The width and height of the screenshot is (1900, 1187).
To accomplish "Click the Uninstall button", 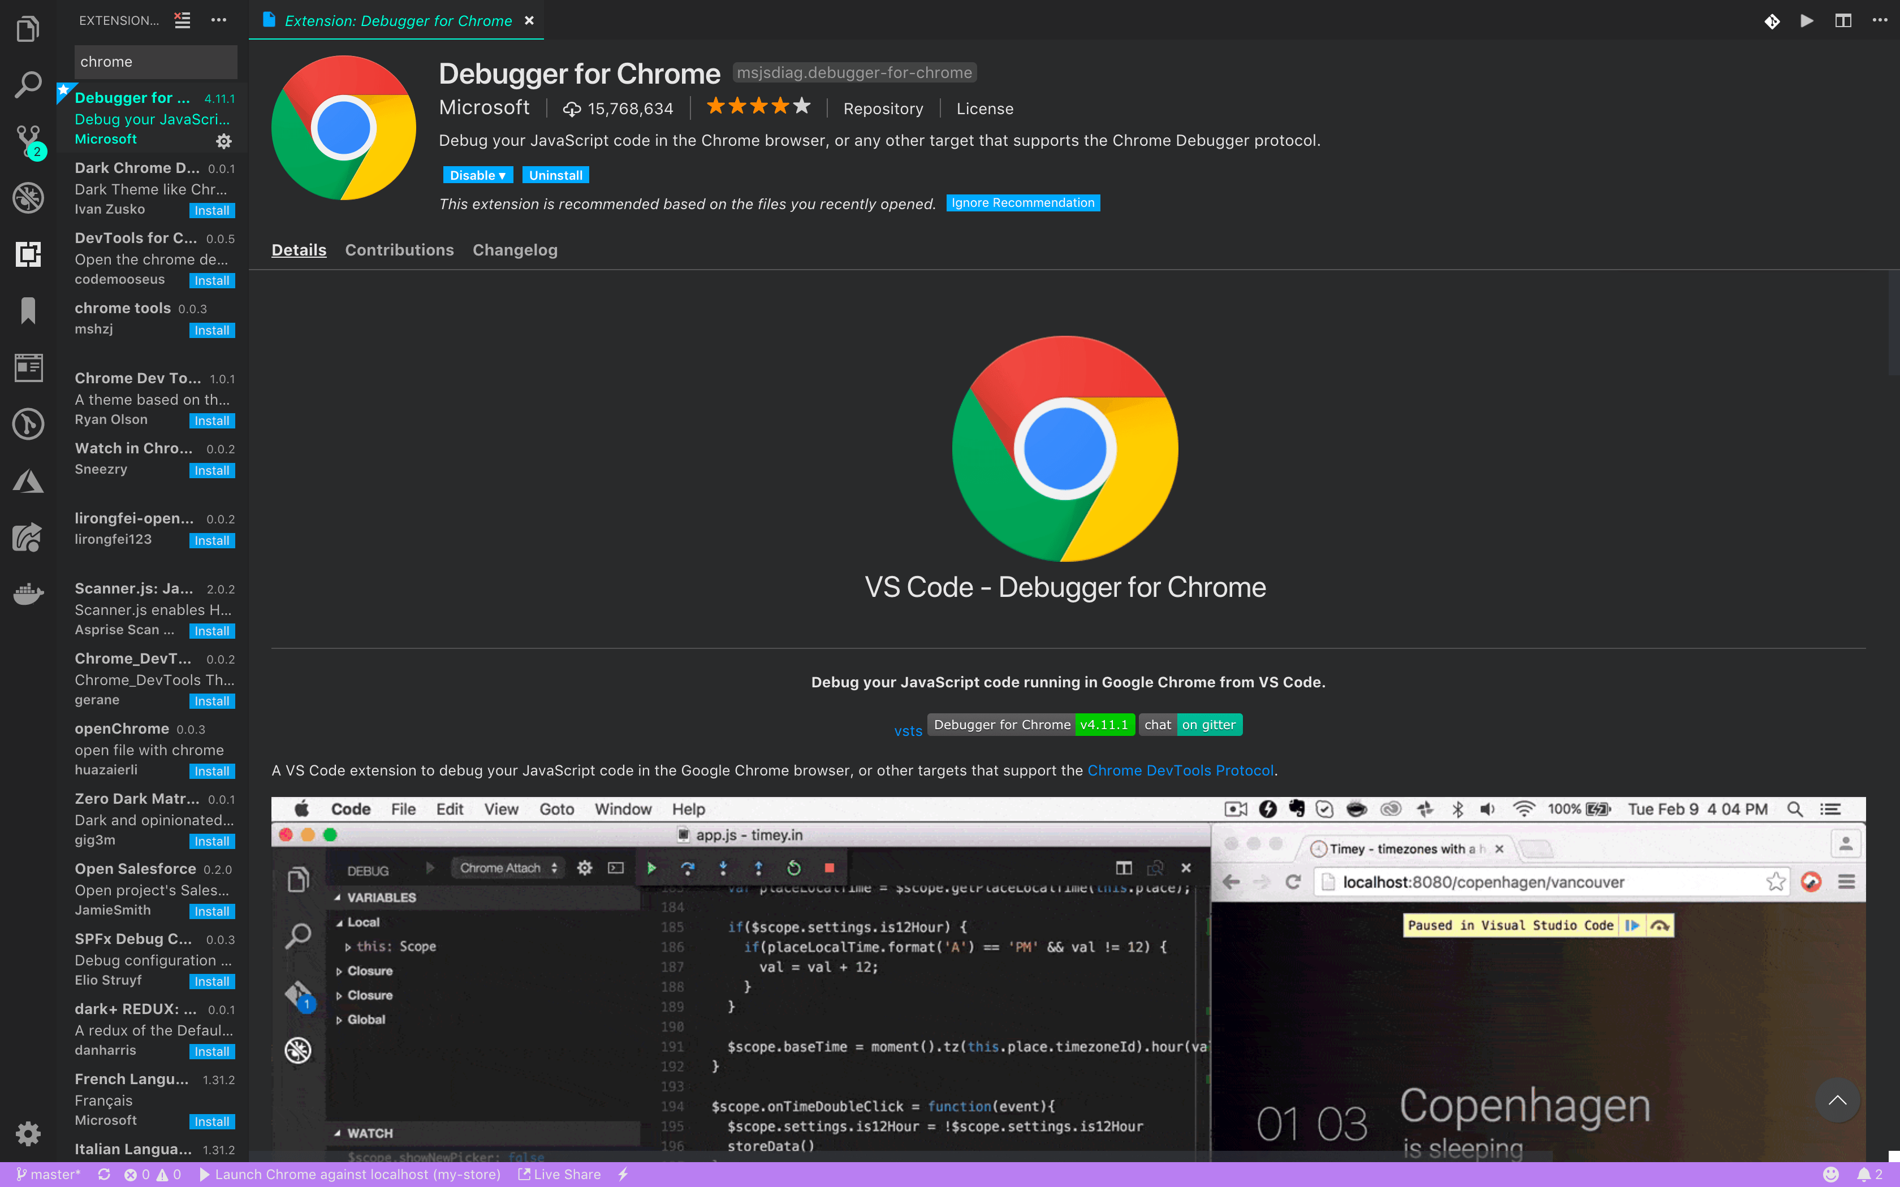I will [x=555, y=175].
